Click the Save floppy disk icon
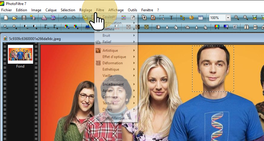The height and width of the screenshot is (141, 264). (x=24, y=18)
